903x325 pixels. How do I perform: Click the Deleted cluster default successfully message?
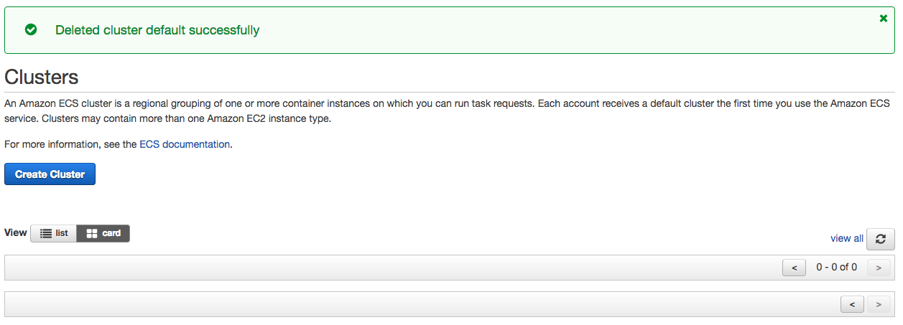[157, 30]
